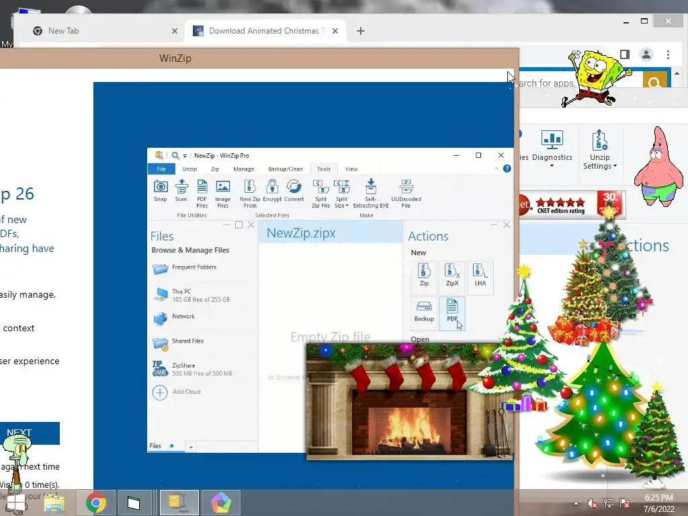Choose the New Zip From tool
688x516 pixels.
pyautogui.click(x=250, y=193)
